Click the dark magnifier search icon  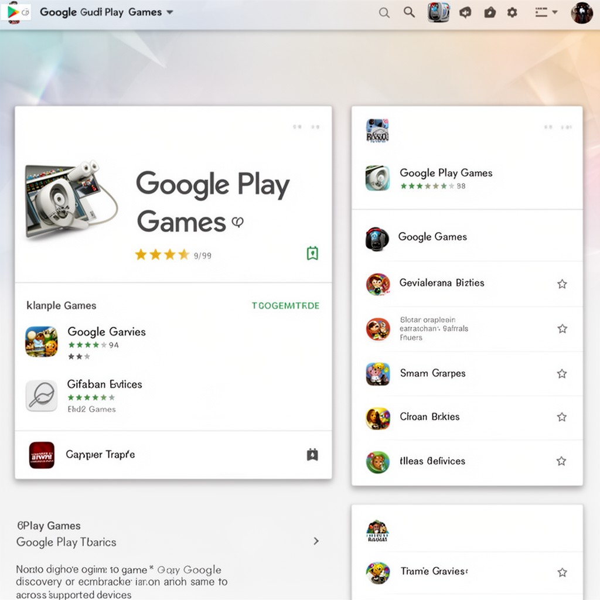pyautogui.click(x=409, y=12)
